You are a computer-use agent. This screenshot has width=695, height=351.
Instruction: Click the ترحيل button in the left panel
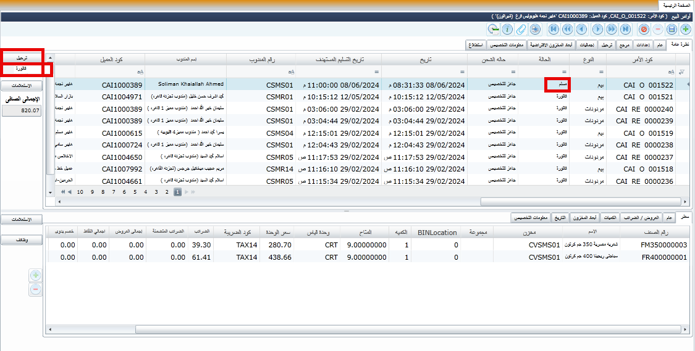point(22,57)
